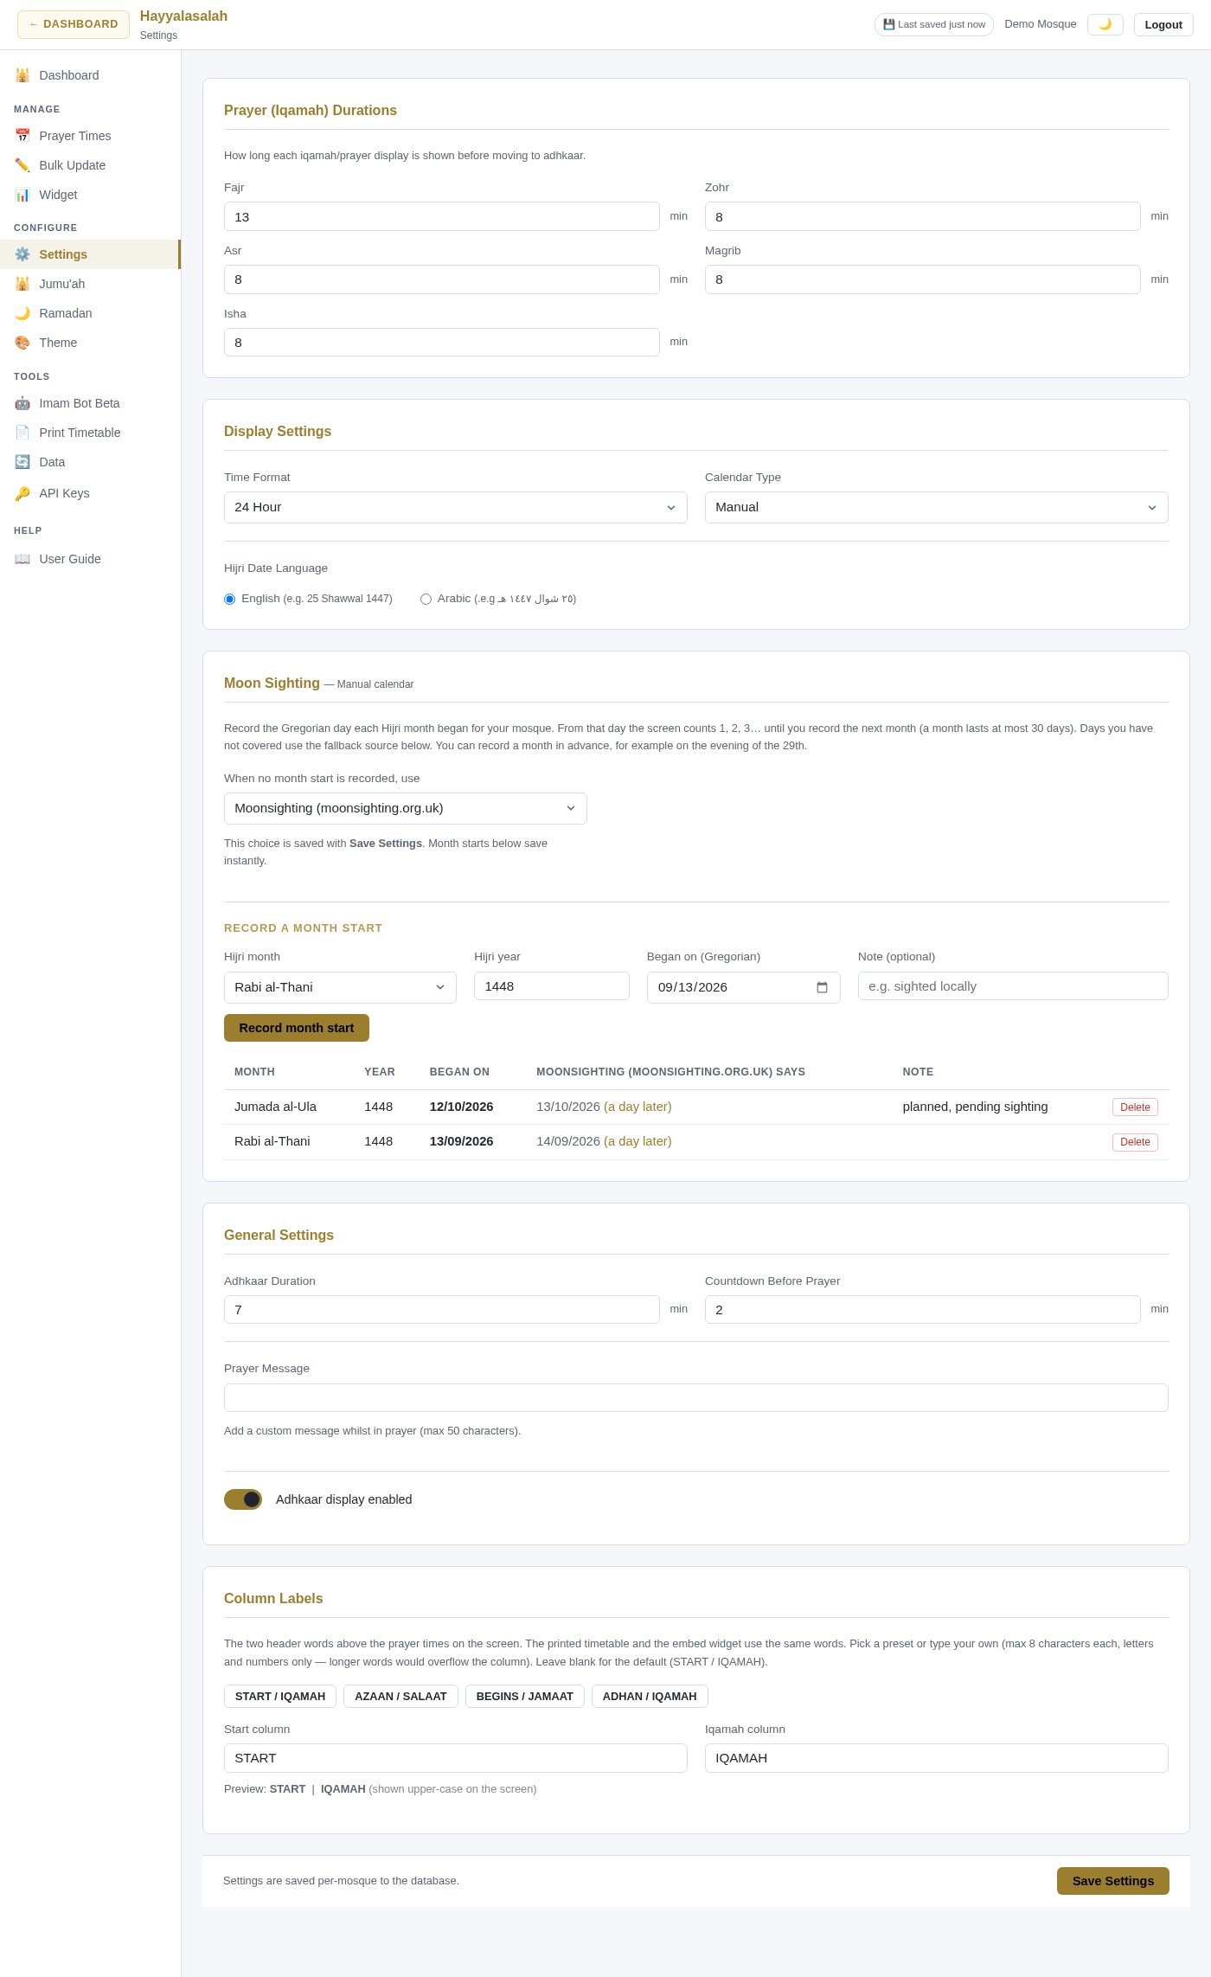Screen dimensions: 1211x1977
Task: Open the Hijri month dropdown
Action: [340, 987]
